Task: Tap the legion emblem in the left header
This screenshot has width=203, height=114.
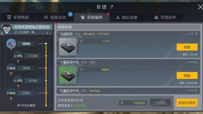Action: point(7,30)
